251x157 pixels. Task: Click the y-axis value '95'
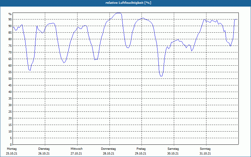click(x=10, y=19)
